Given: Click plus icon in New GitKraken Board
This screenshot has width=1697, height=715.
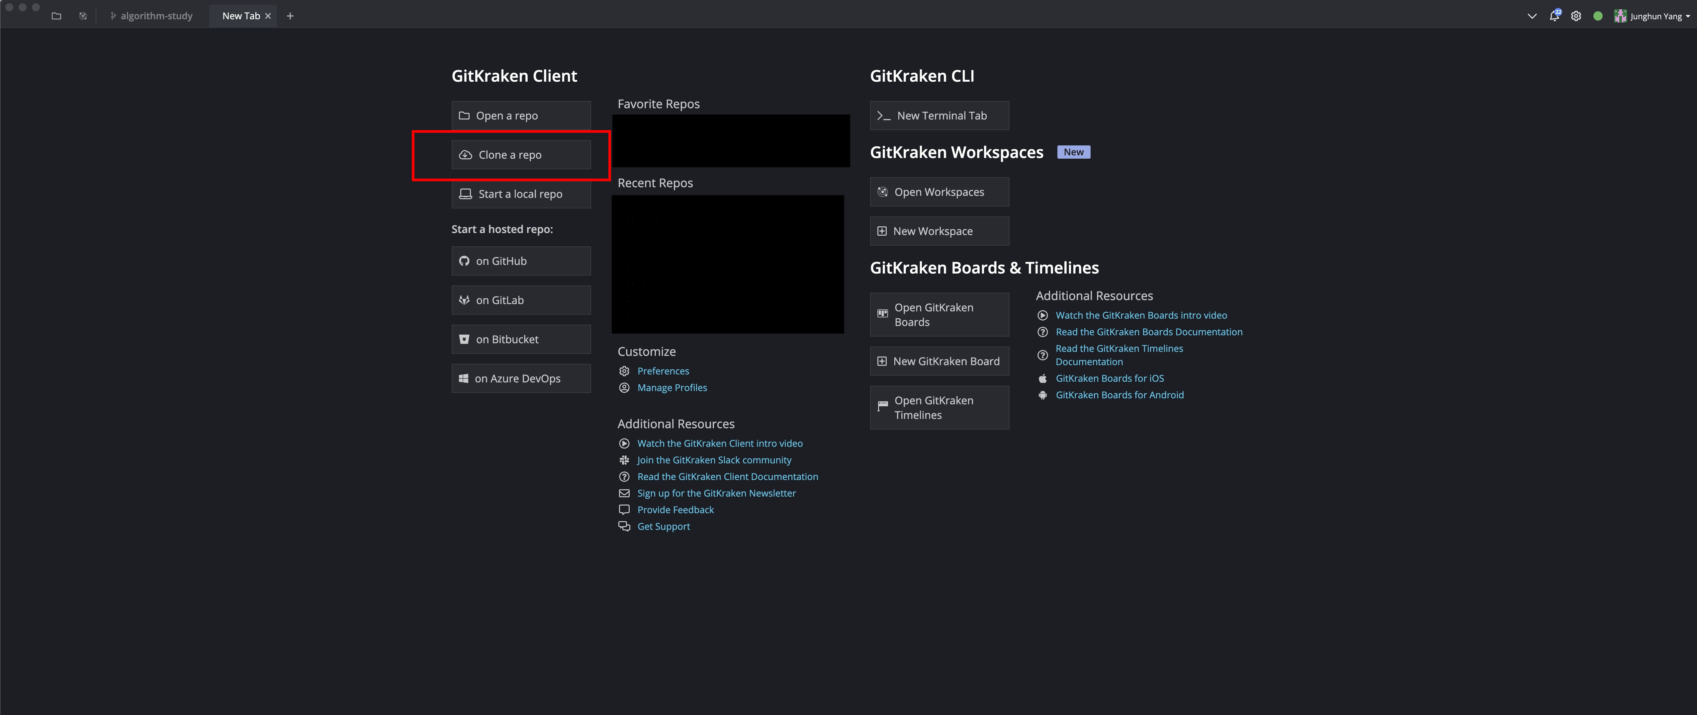Looking at the screenshot, I should pyautogui.click(x=881, y=361).
